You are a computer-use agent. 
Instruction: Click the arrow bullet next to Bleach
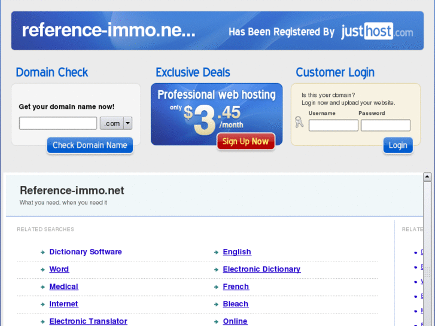point(217,304)
